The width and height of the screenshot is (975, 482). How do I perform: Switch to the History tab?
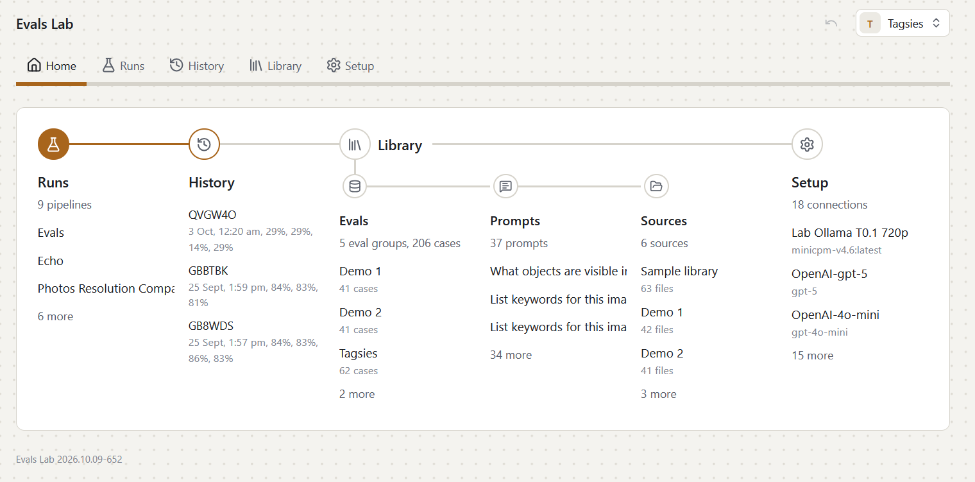pyautogui.click(x=196, y=65)
